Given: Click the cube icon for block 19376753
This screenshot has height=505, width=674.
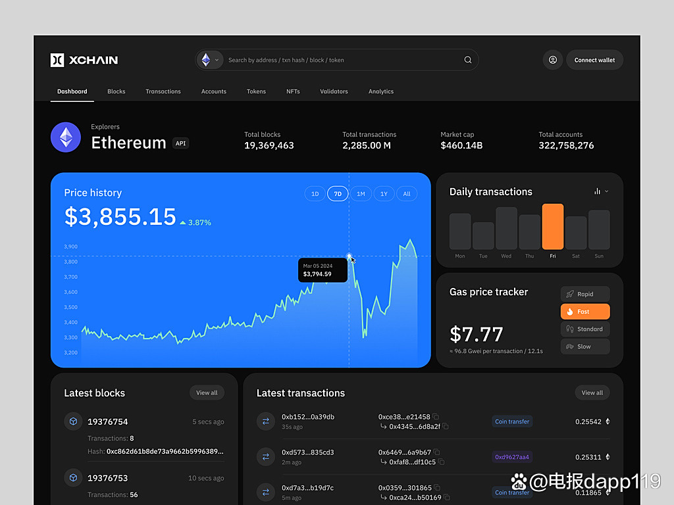Looking at the screenshot, I should (x=74, y=477).
